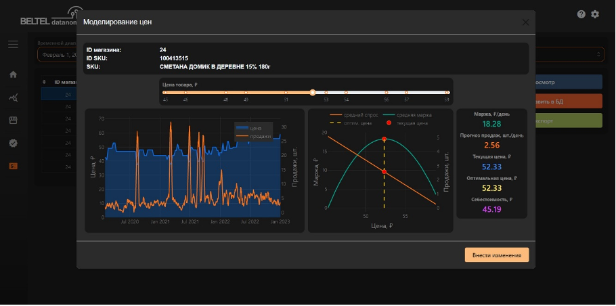The height and width of the screenshot is (306, 616).
Task: Close the Моделирование цен dialog
Action: pyautogui.click(x=525, y=22)
